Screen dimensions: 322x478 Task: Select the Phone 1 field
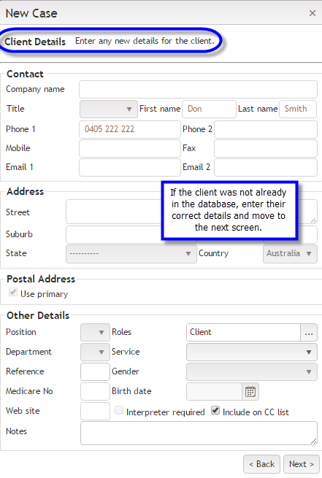pyautogui.click(x=130, y=129)
